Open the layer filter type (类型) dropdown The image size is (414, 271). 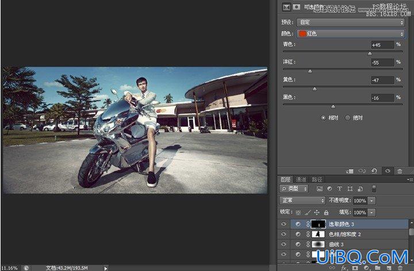click(294, 188)
